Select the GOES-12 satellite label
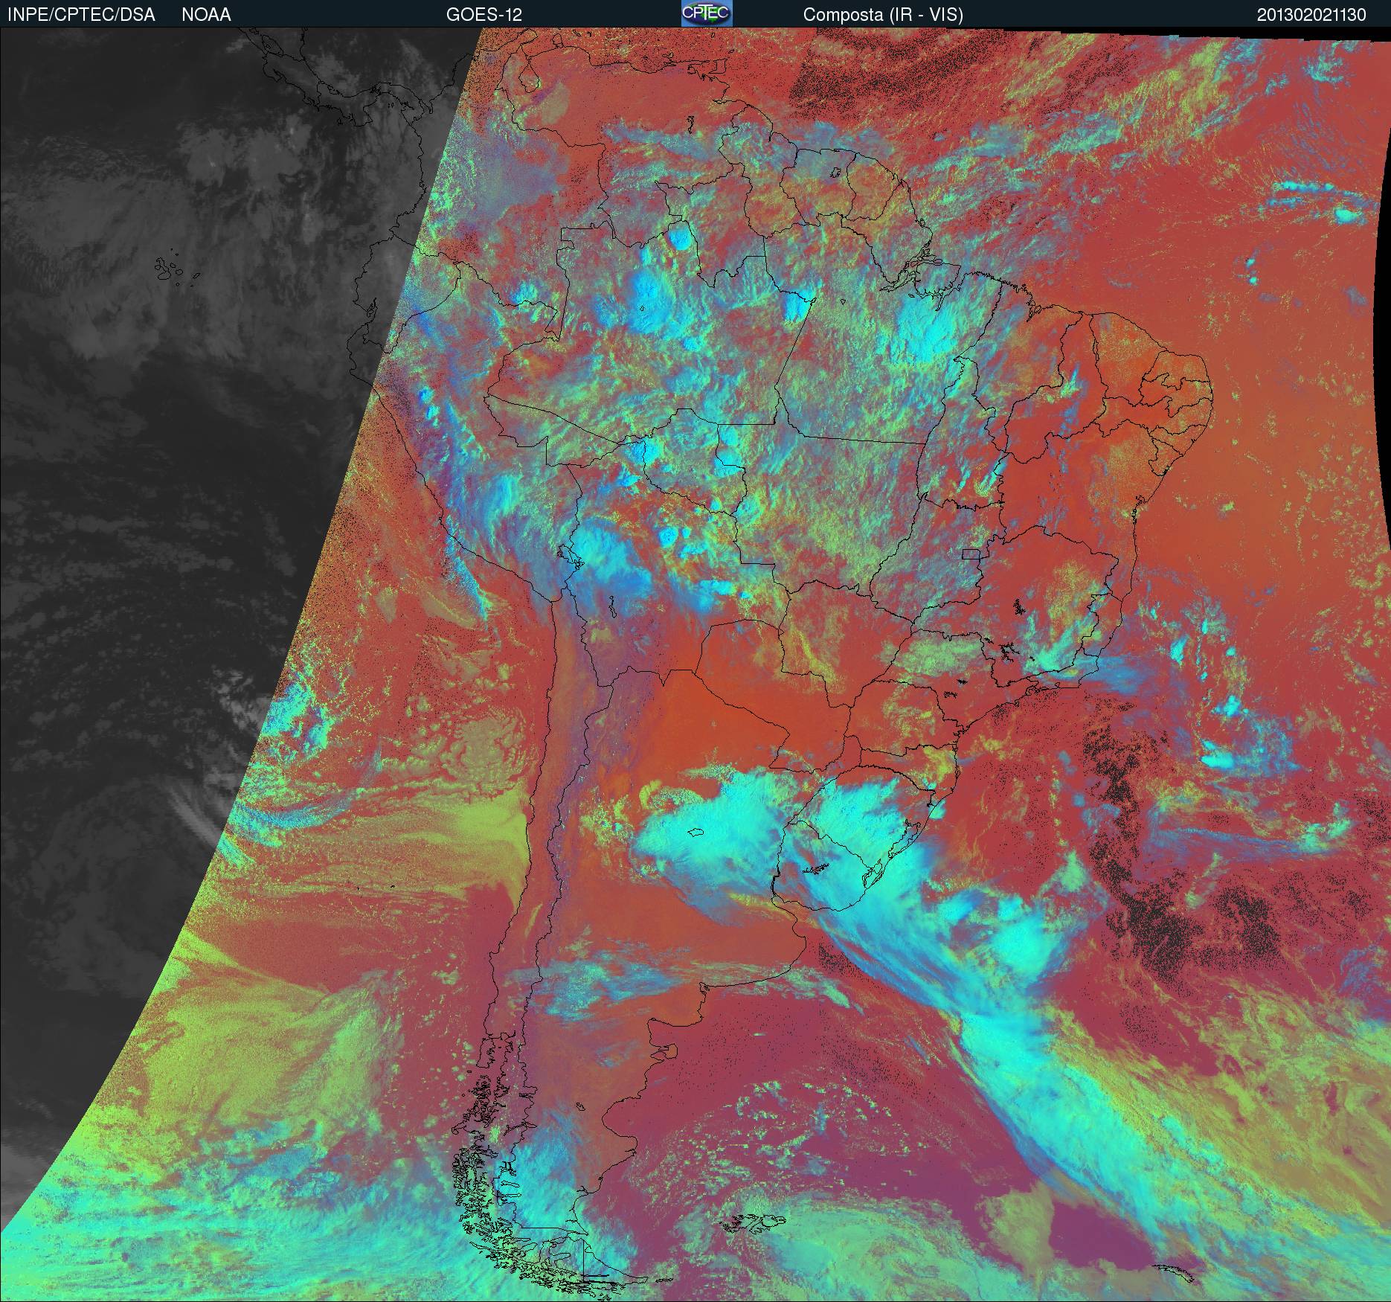 click(484, 15)
